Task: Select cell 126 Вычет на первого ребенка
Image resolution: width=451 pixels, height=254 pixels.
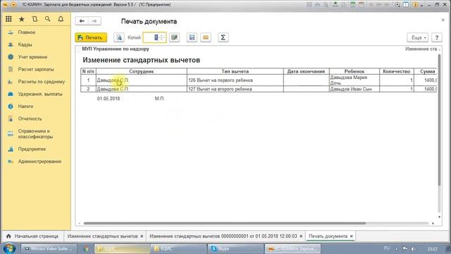Action: tap(235, 80)
